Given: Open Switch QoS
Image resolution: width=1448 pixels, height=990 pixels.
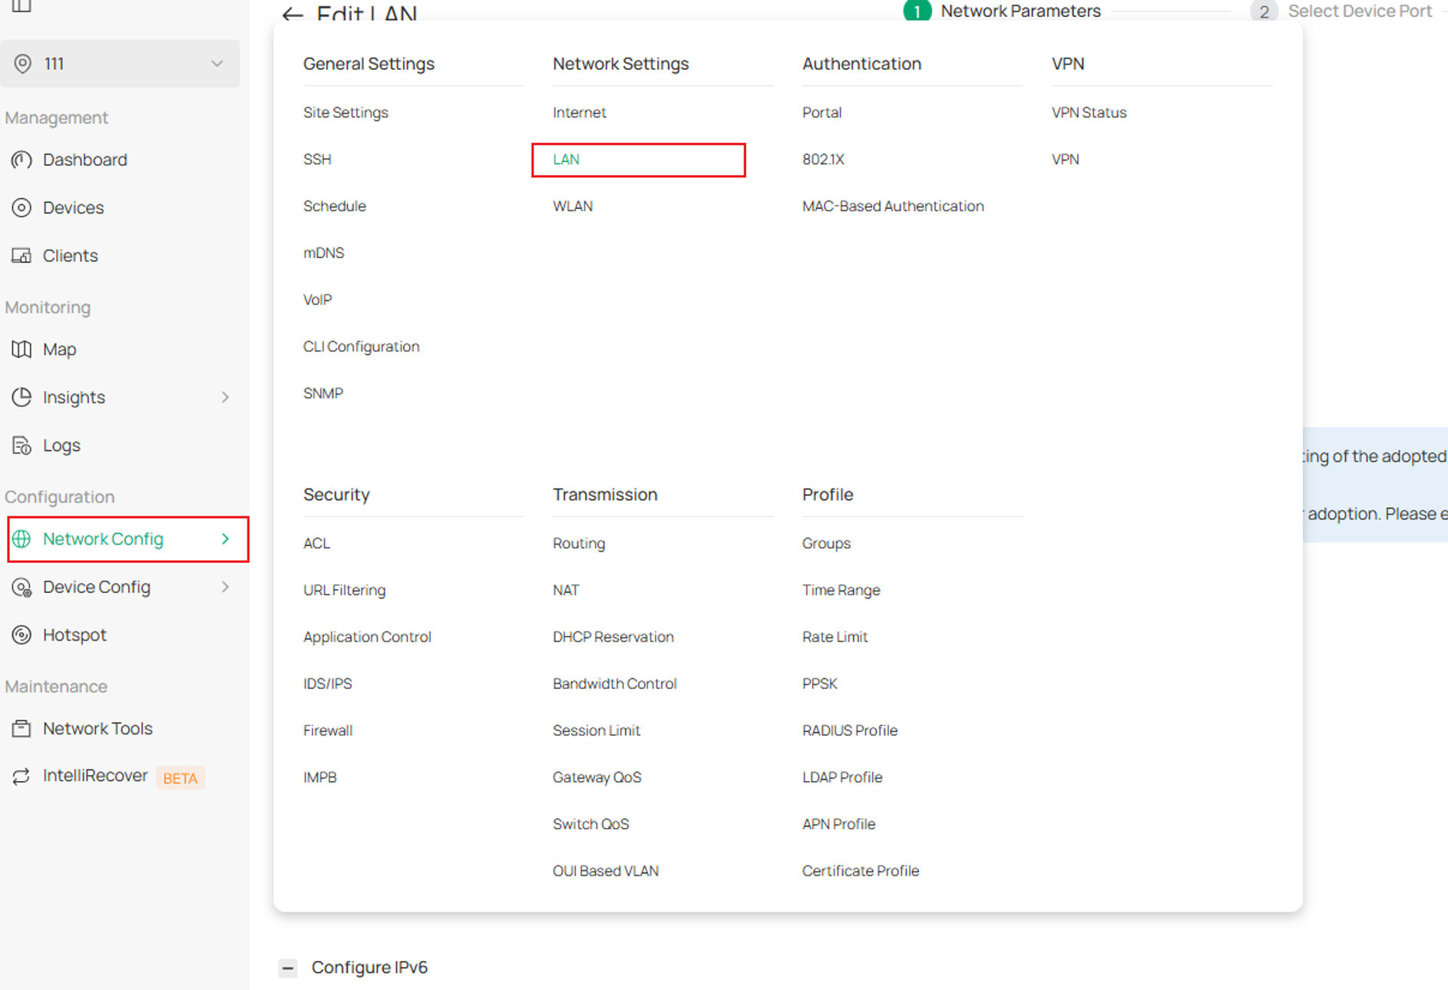Looking at the screenshot, I should (590, 824).
